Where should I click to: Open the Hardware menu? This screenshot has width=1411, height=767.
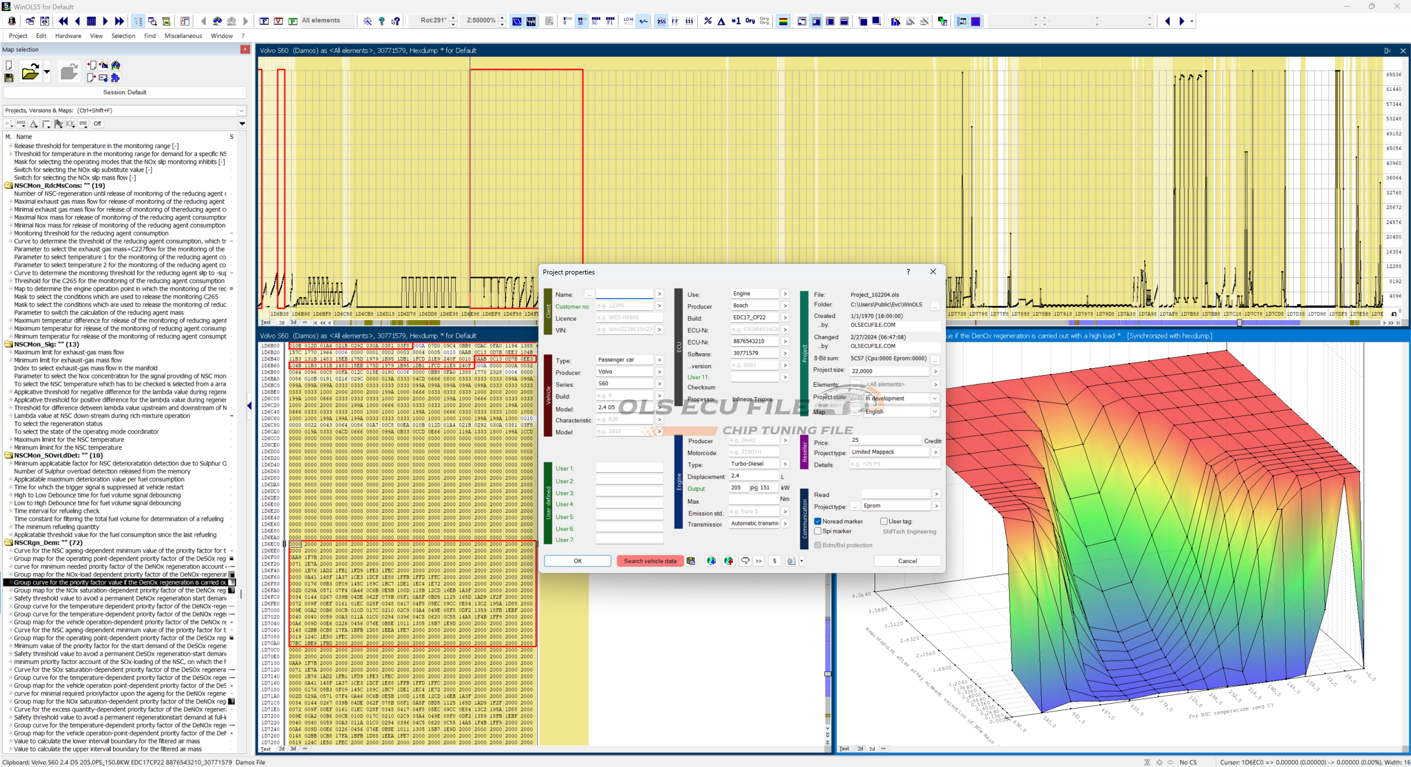(68, 36)
